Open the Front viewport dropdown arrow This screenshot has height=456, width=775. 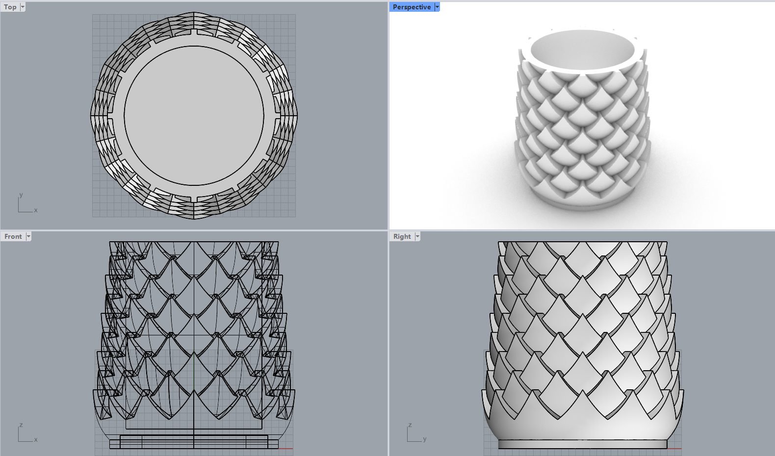tap(28, 236)
